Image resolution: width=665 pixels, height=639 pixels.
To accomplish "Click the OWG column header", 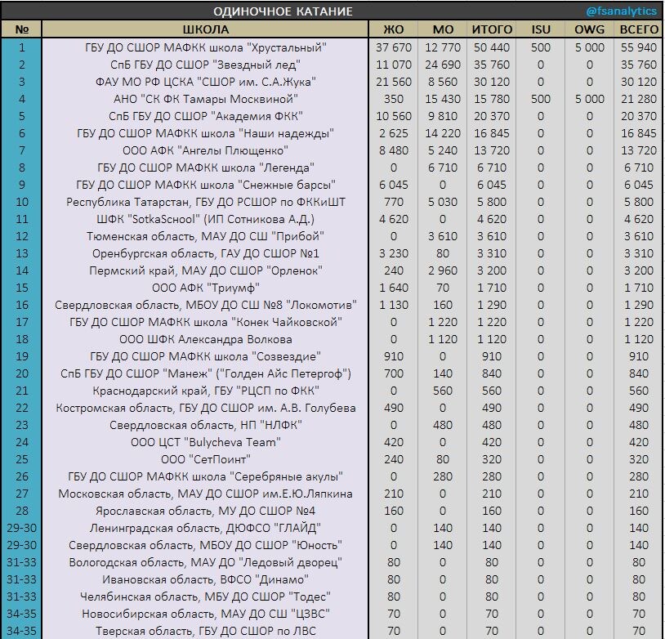I will 590,29.
